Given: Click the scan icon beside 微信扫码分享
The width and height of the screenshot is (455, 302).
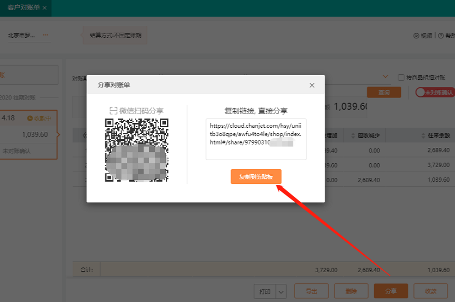Looking at the screenshot, I should (x=113, y=111).
